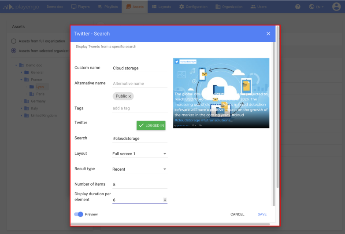Select Assets from selected organization
345x234 pixels.
point(14,51)
